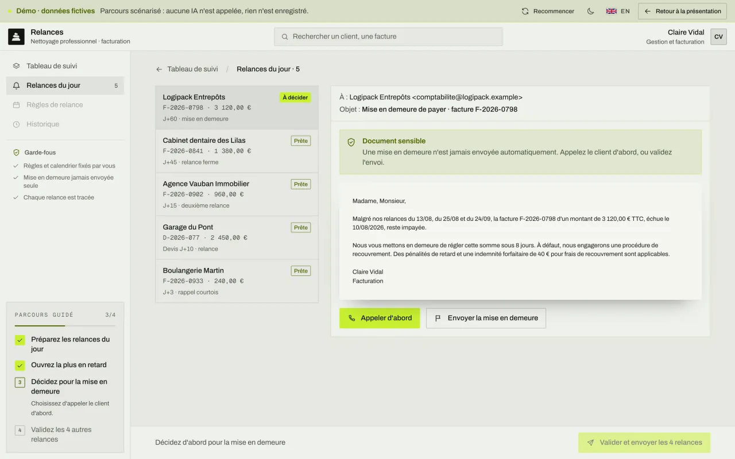Image resolution: width=735 pixels, height=459 pixels.
Task: Select the Agence Vauban Immobilier row
Action: click(x=237, y=195)
